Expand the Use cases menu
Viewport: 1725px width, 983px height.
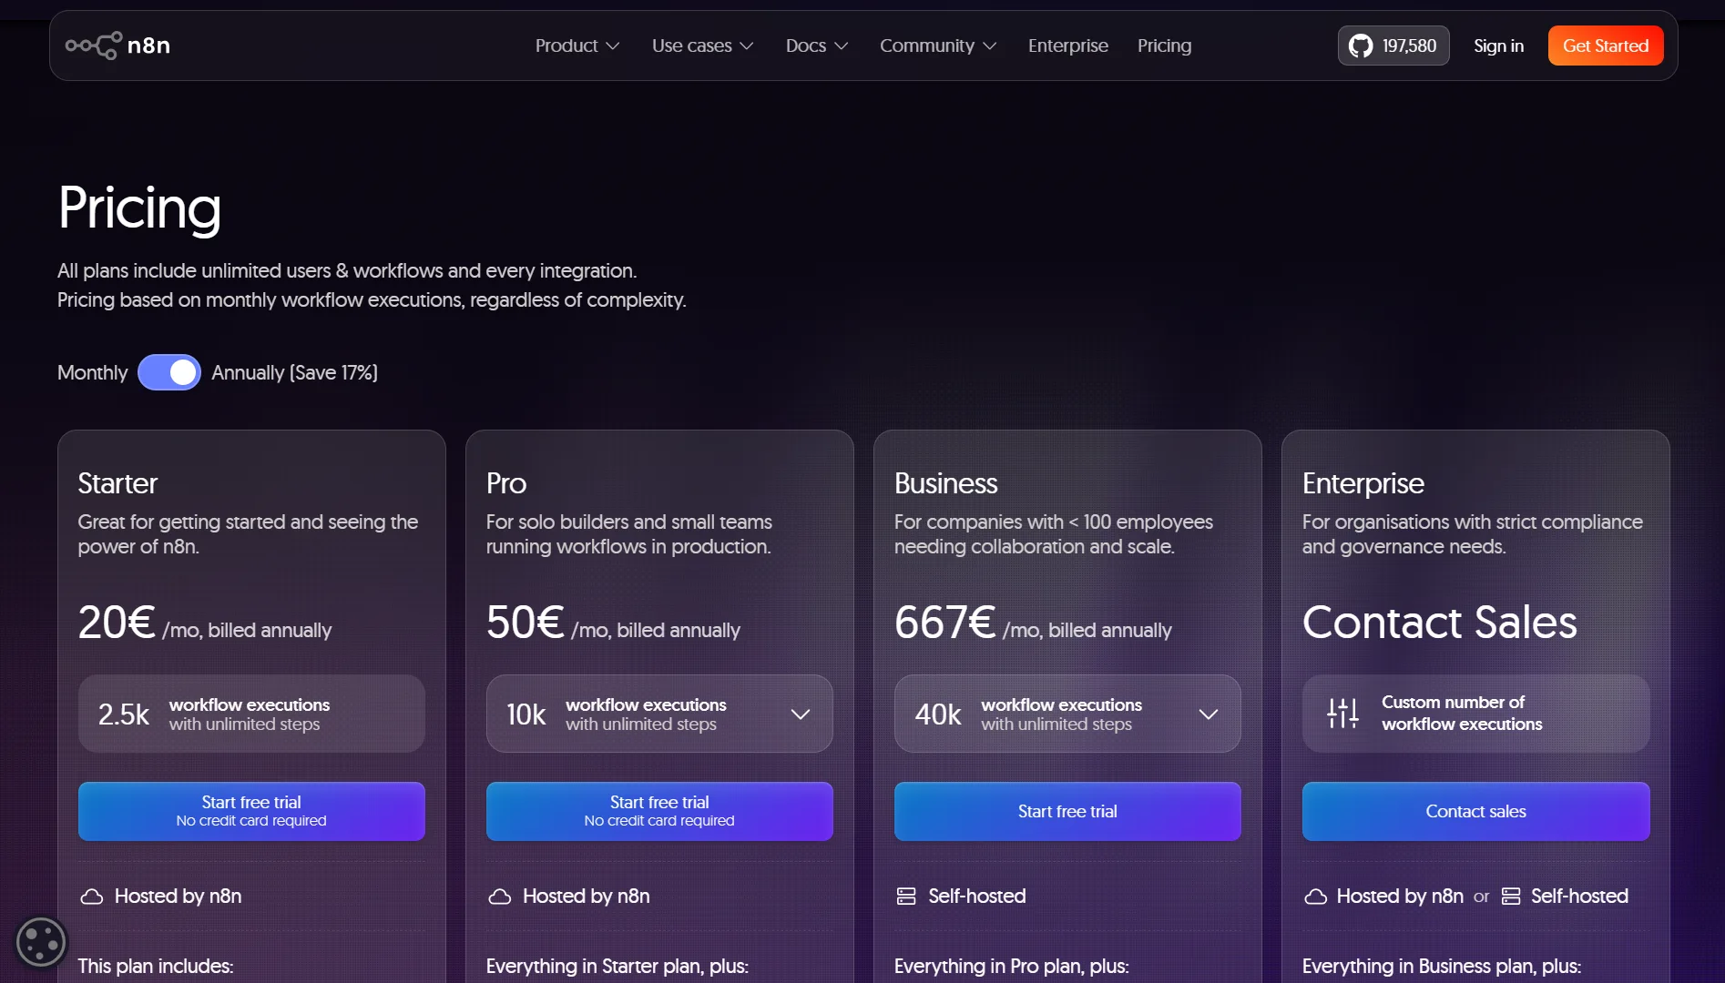tap(702, 46)
